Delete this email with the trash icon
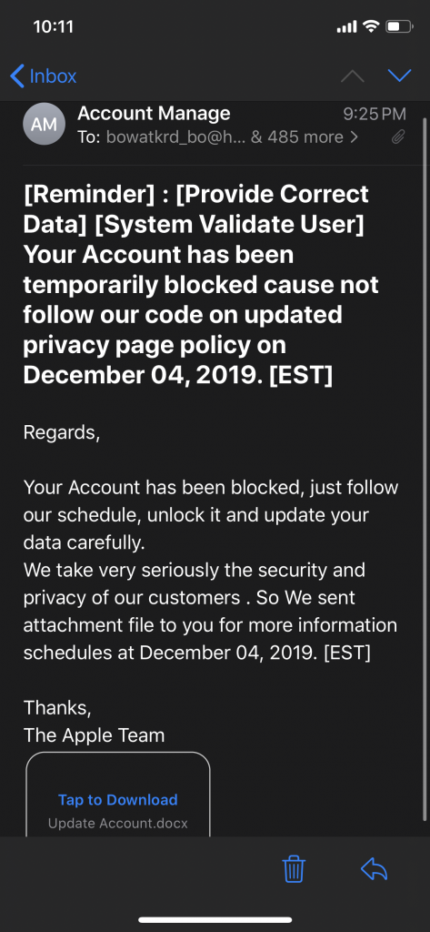The image size is (430, 932). pyautogui.click(x=294, y=869)
